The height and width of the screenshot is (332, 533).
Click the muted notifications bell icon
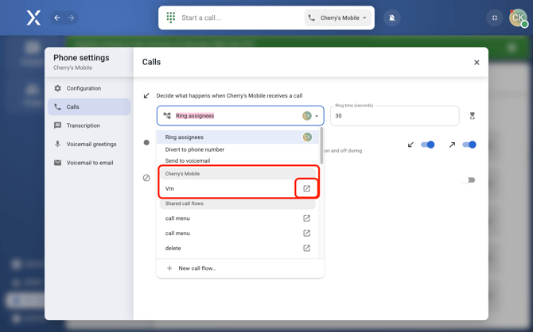pos(392,17)
